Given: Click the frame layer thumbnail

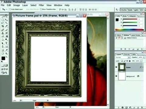Looking at the screenshot, I should pyautogui.click(x=122, y=67).
